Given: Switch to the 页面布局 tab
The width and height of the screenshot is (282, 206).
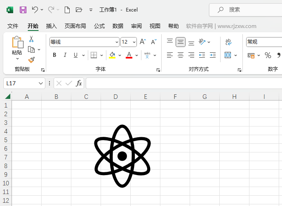Looking at the screenshot, I should click(x=75, y=26).
